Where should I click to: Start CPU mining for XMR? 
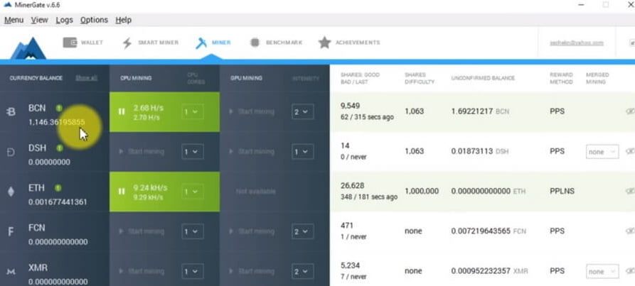click(x=142, y=272)
